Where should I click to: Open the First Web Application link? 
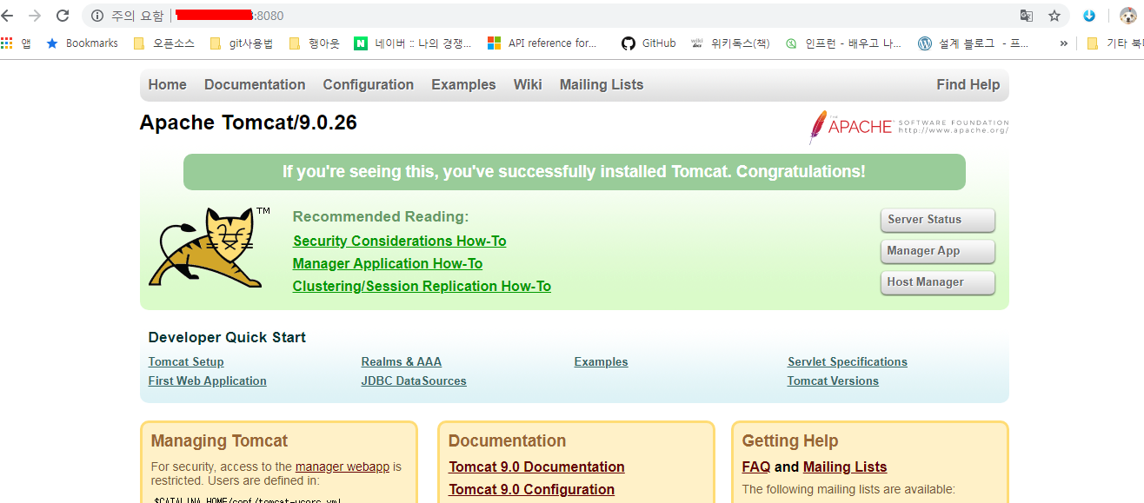207,381
